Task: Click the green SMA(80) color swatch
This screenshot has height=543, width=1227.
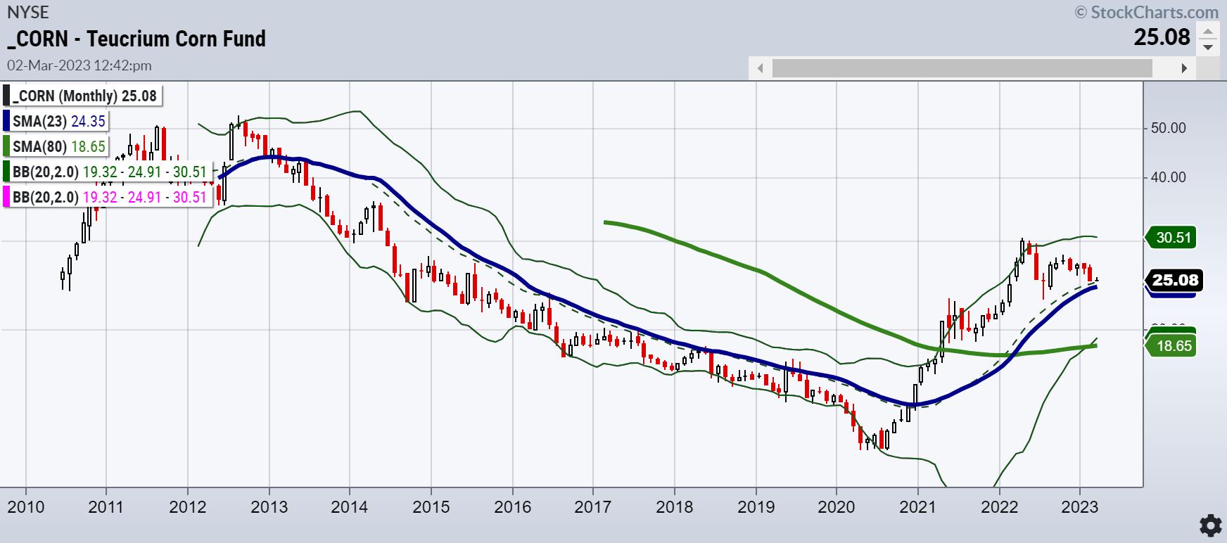Action: (x=6, y=146)
